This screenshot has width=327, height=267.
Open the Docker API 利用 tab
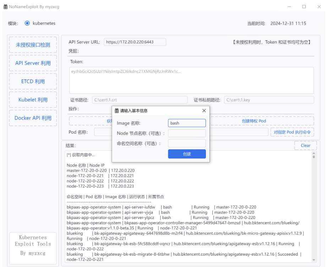pyautogui.click(x=33, y=118)
